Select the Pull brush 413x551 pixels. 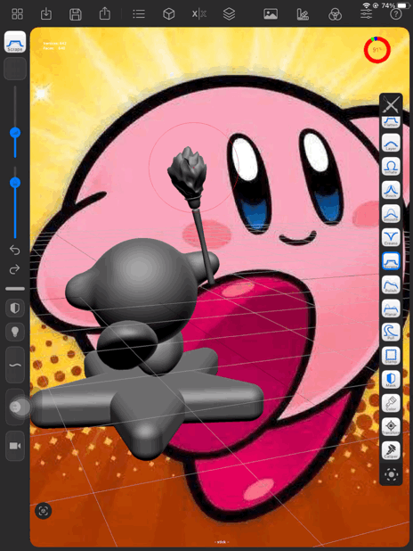[x=391, y=332]
